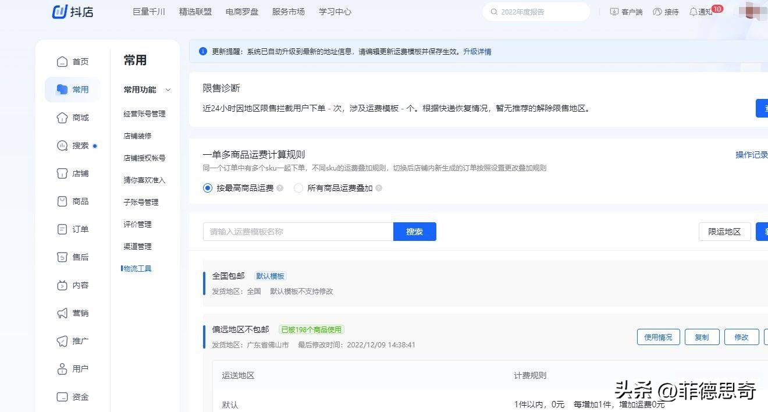Click the 复制 copy button for 偏远地区不包邮
The width and height of the screenshot is (768, 412).
[702, 336]
